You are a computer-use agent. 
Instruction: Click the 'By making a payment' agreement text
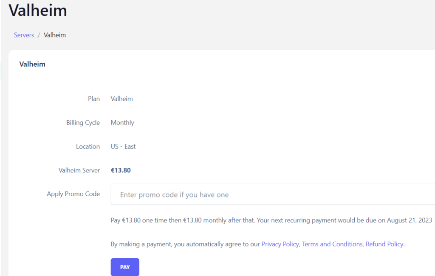pyautogui.click(x=186, y=244)
